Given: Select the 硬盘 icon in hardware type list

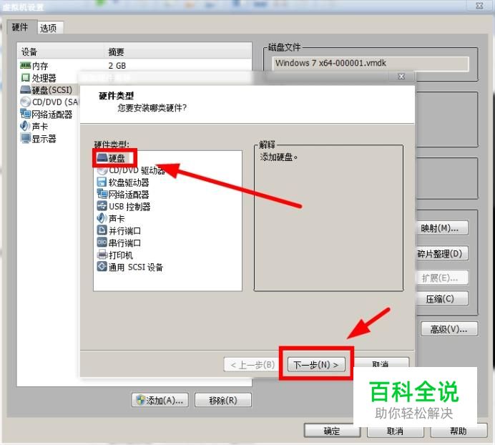Looking at the screenshot, I should pos(102,158).
